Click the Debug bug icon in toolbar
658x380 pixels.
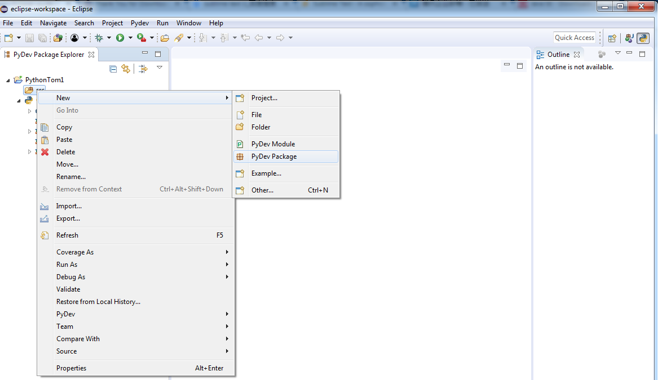99,38
